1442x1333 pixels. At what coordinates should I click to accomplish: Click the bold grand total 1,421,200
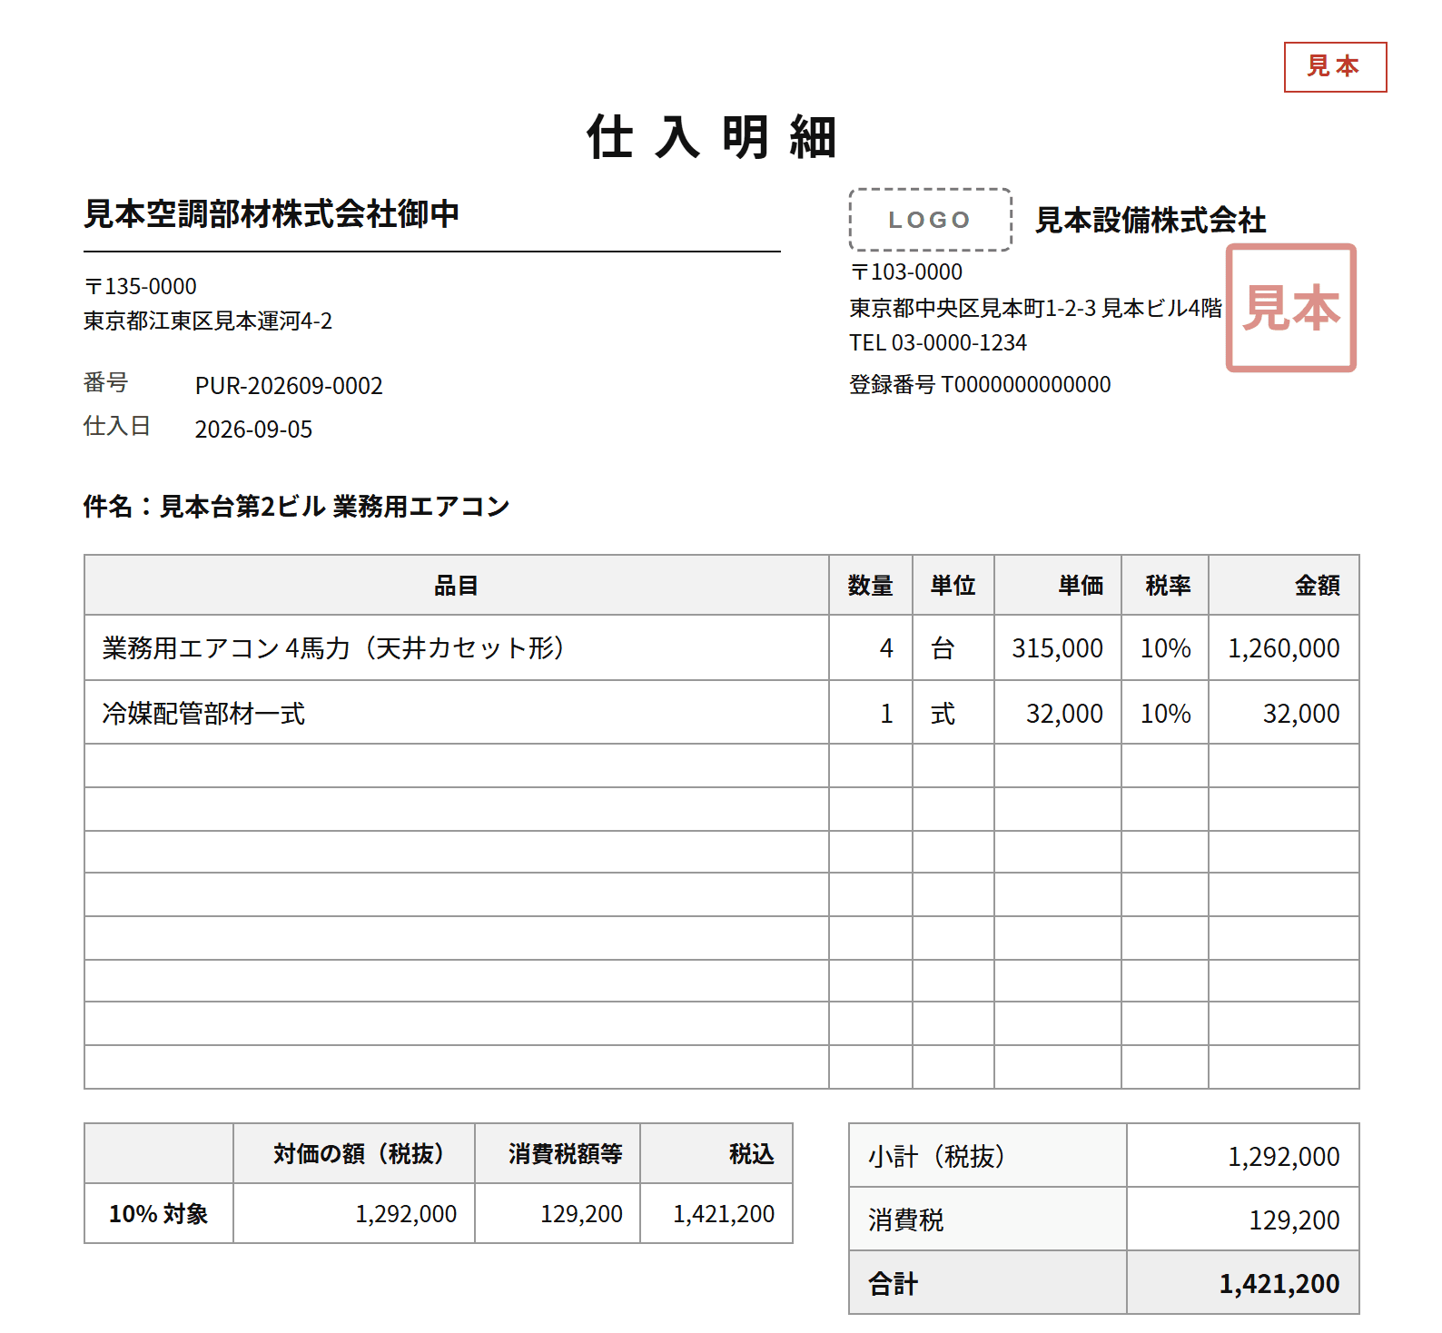point(1279,1283)
